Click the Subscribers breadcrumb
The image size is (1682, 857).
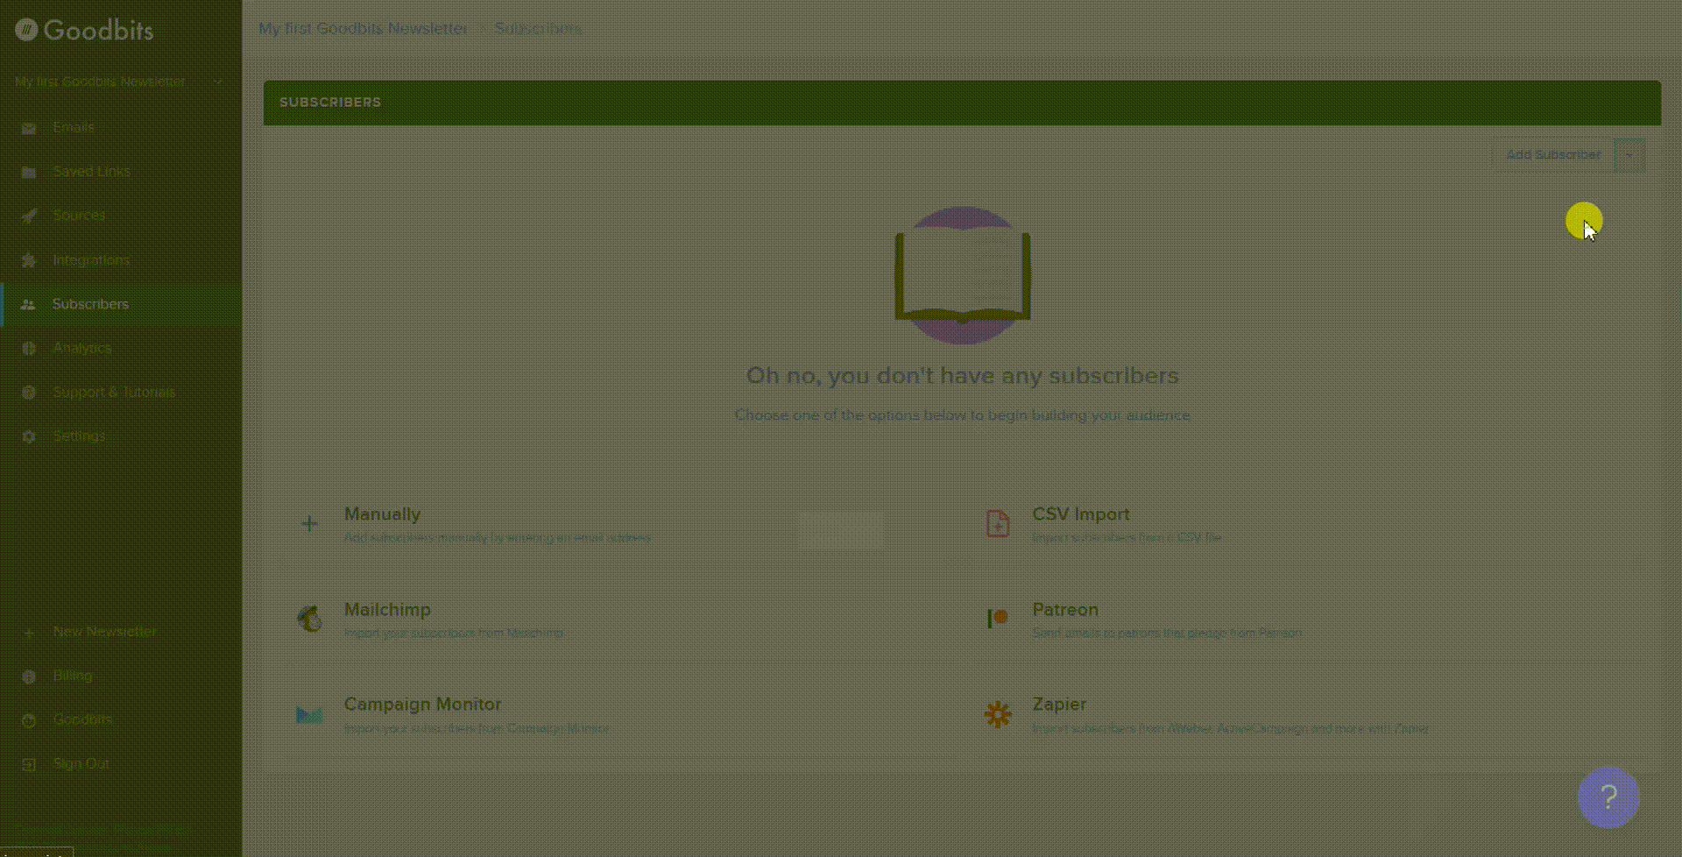[x=538, y=28]
